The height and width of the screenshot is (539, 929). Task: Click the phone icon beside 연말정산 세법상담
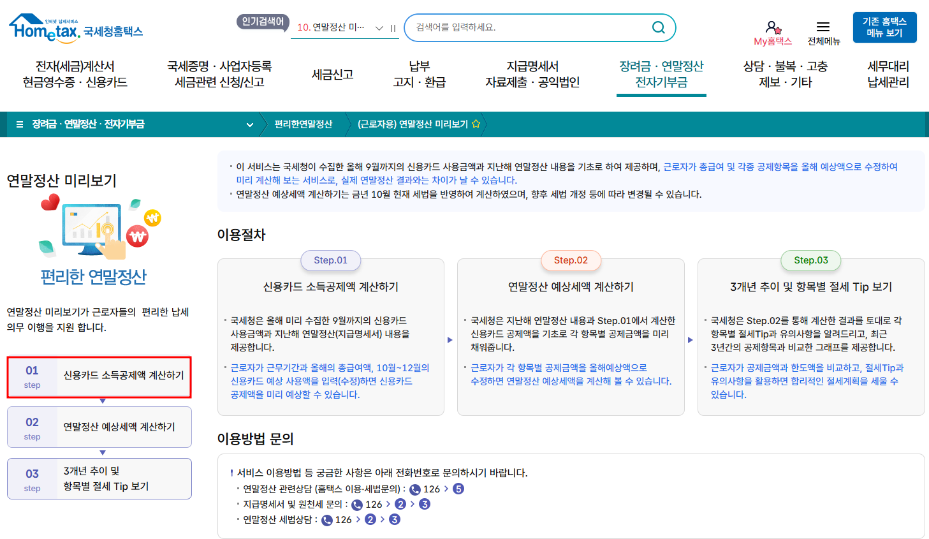[x=326, y=519]
